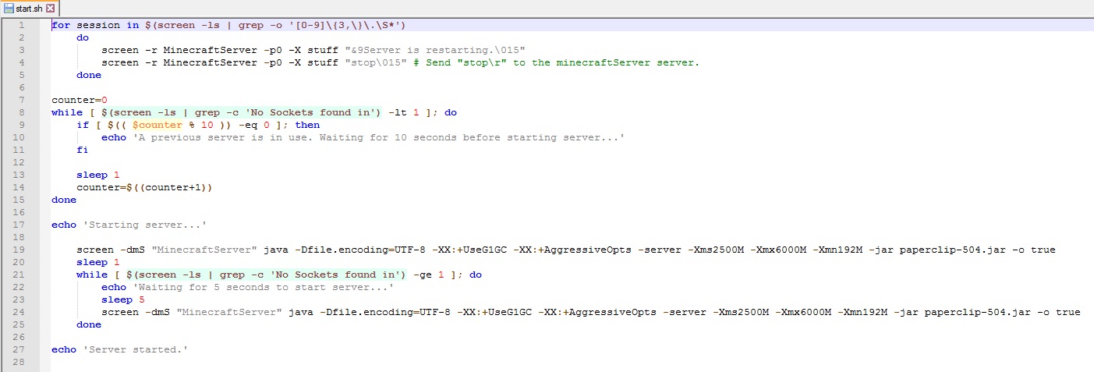Click the 'counter=0' assignment
1094x372 pixels.
(80, 100)
